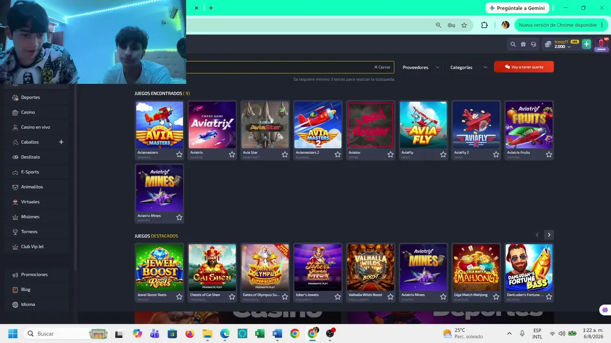This screenshot has width=611, height=343.
Task: Open the site search magnifier icon
Action: tap(513, 44)
